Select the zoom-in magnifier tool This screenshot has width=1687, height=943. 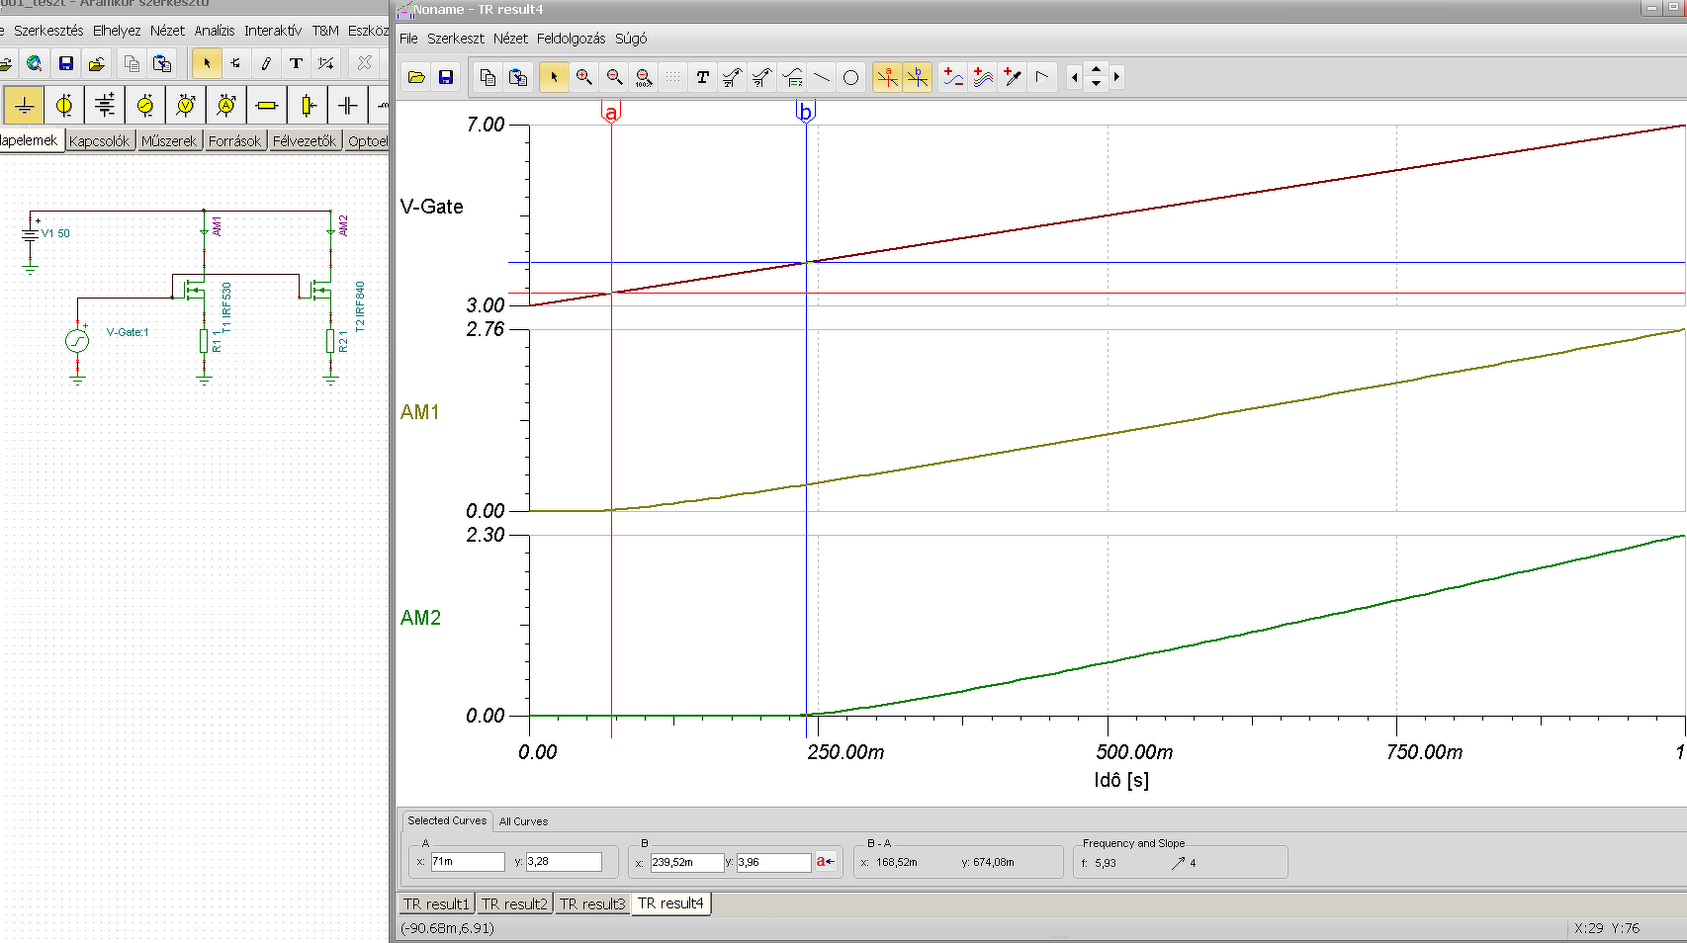pos(584,77)
